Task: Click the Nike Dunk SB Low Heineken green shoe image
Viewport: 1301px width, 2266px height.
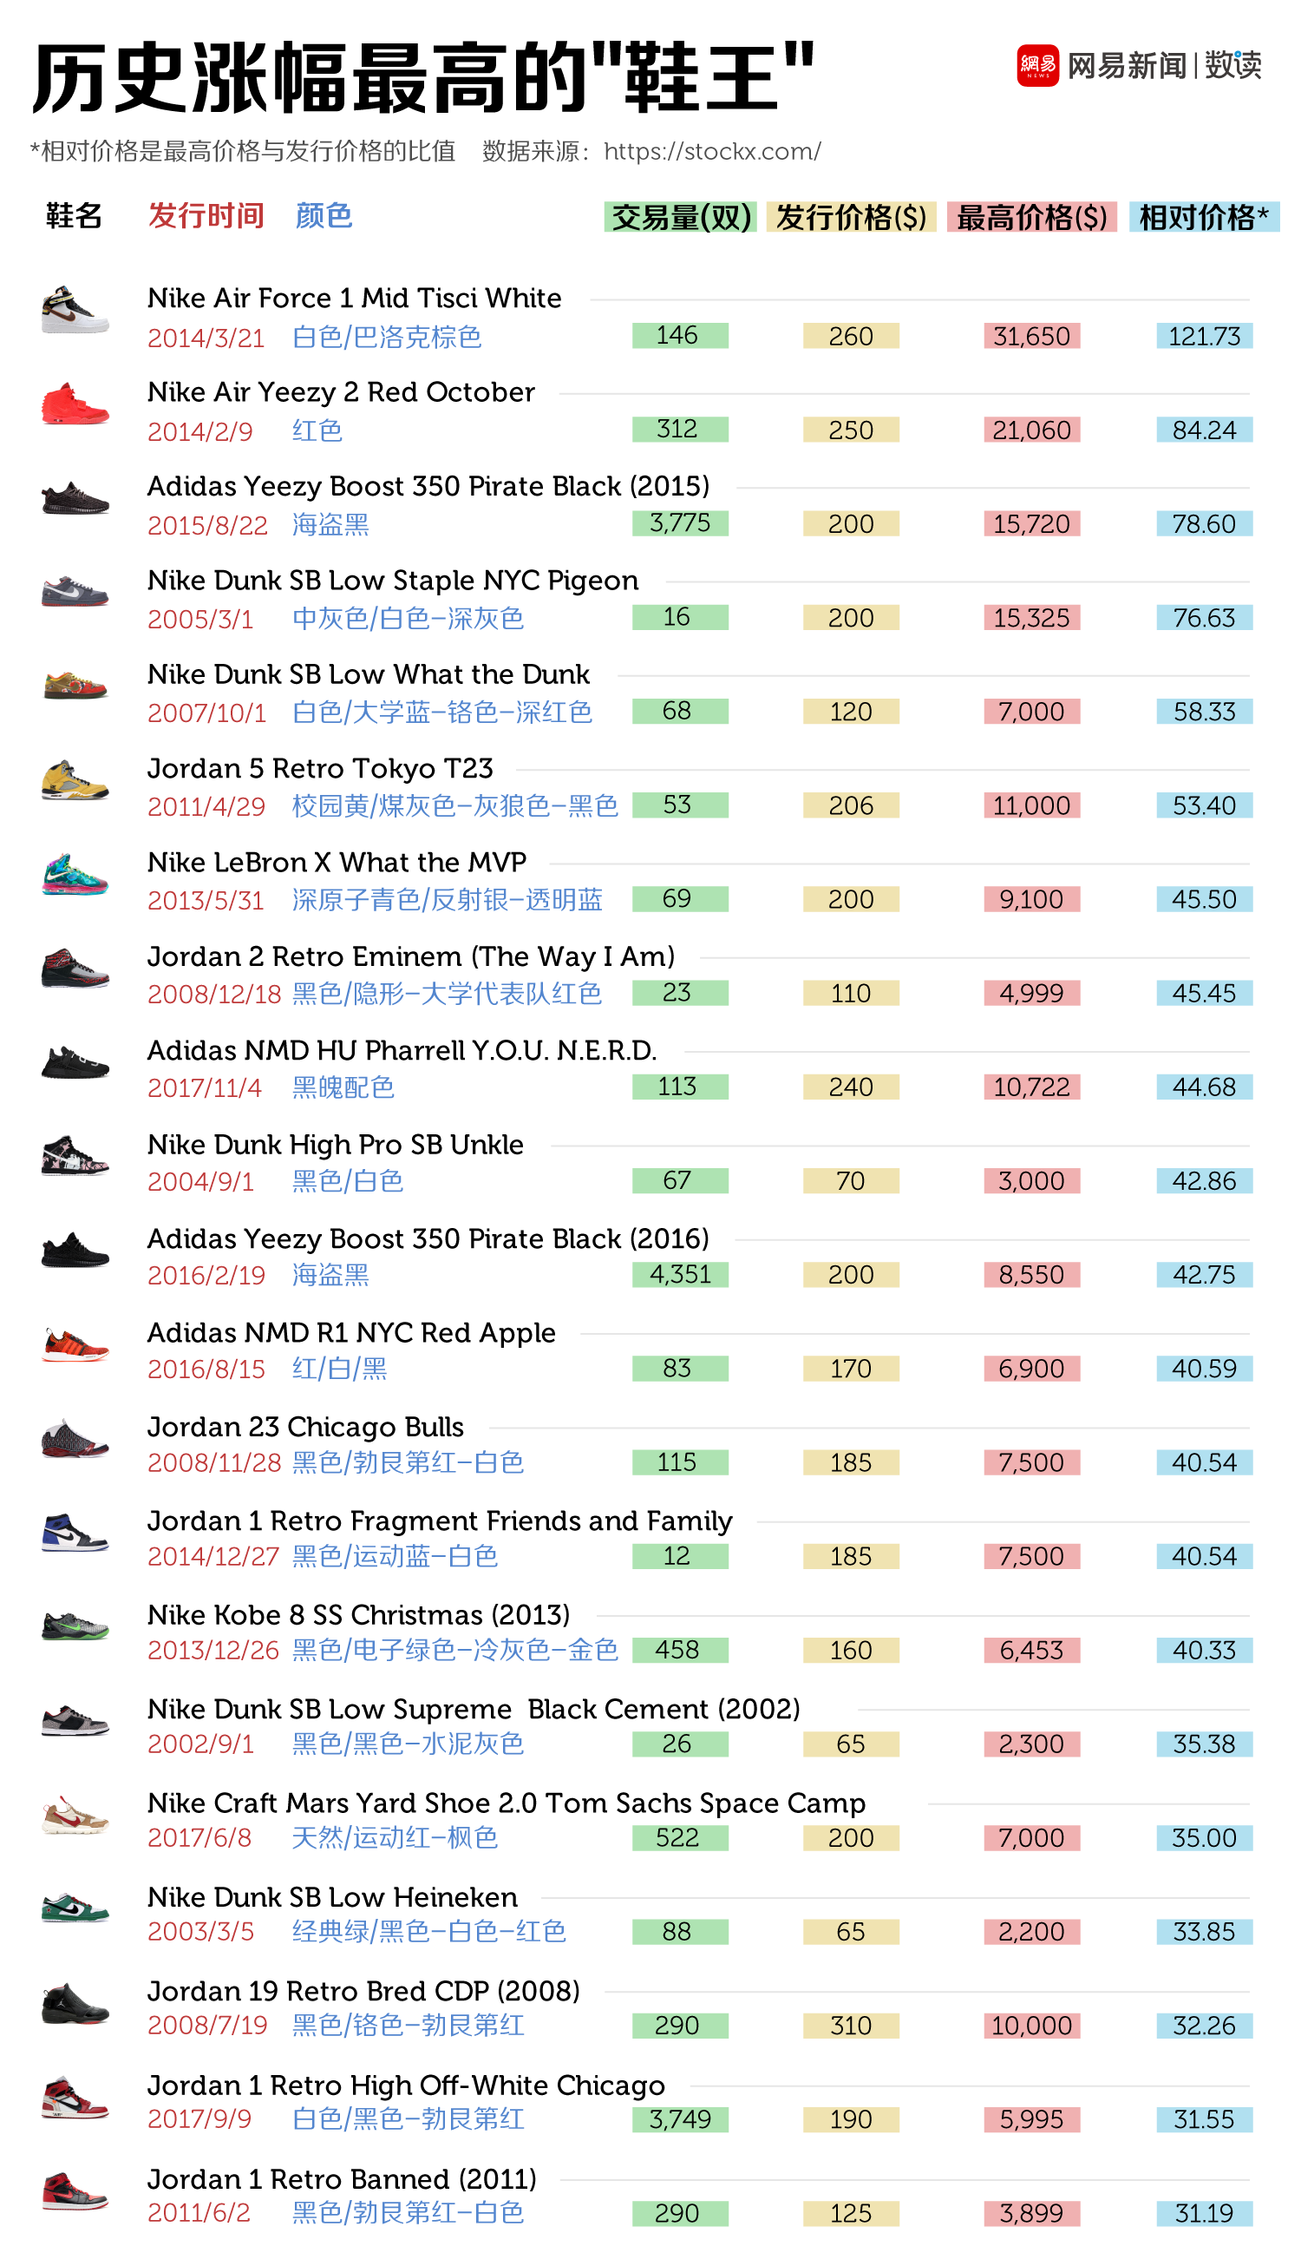Action: coord(75,1909)
